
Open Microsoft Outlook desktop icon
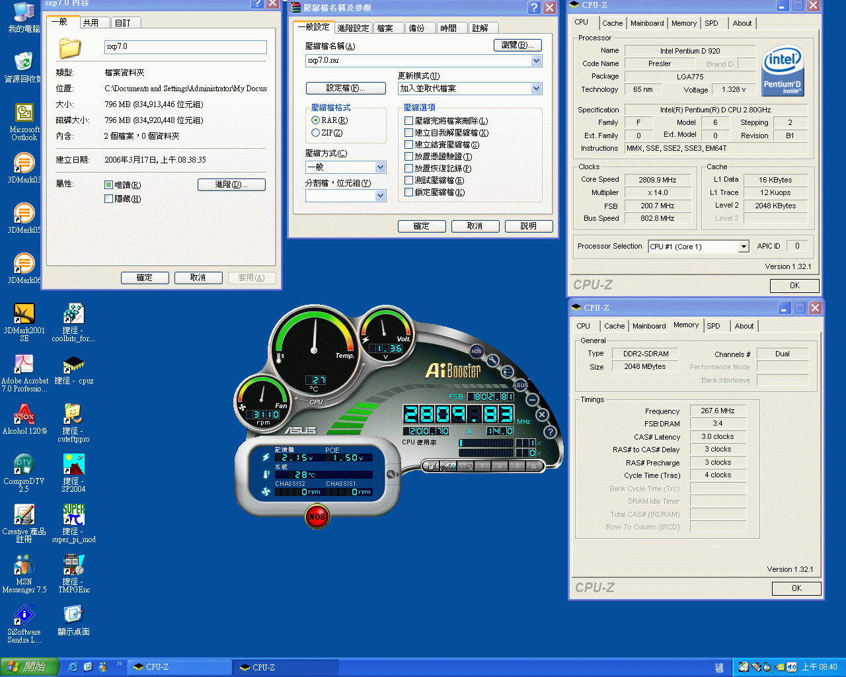[24, 122]
